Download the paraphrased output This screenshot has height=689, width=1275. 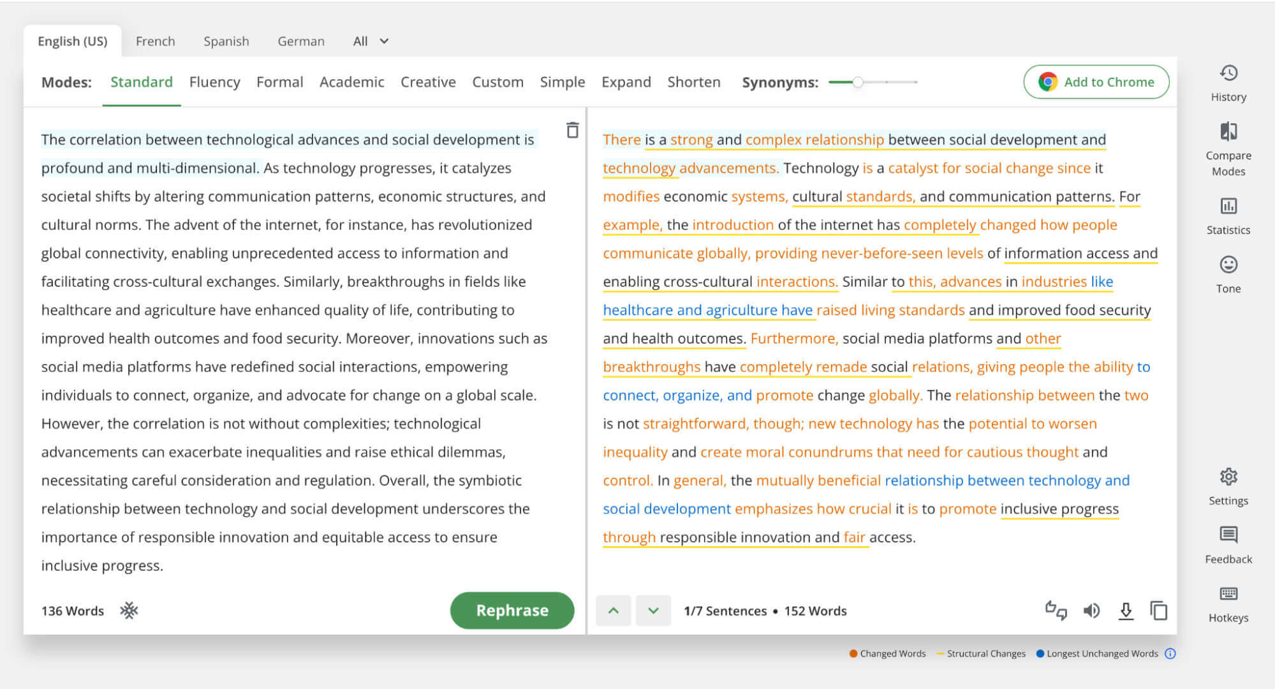(x=1126, y=611)
